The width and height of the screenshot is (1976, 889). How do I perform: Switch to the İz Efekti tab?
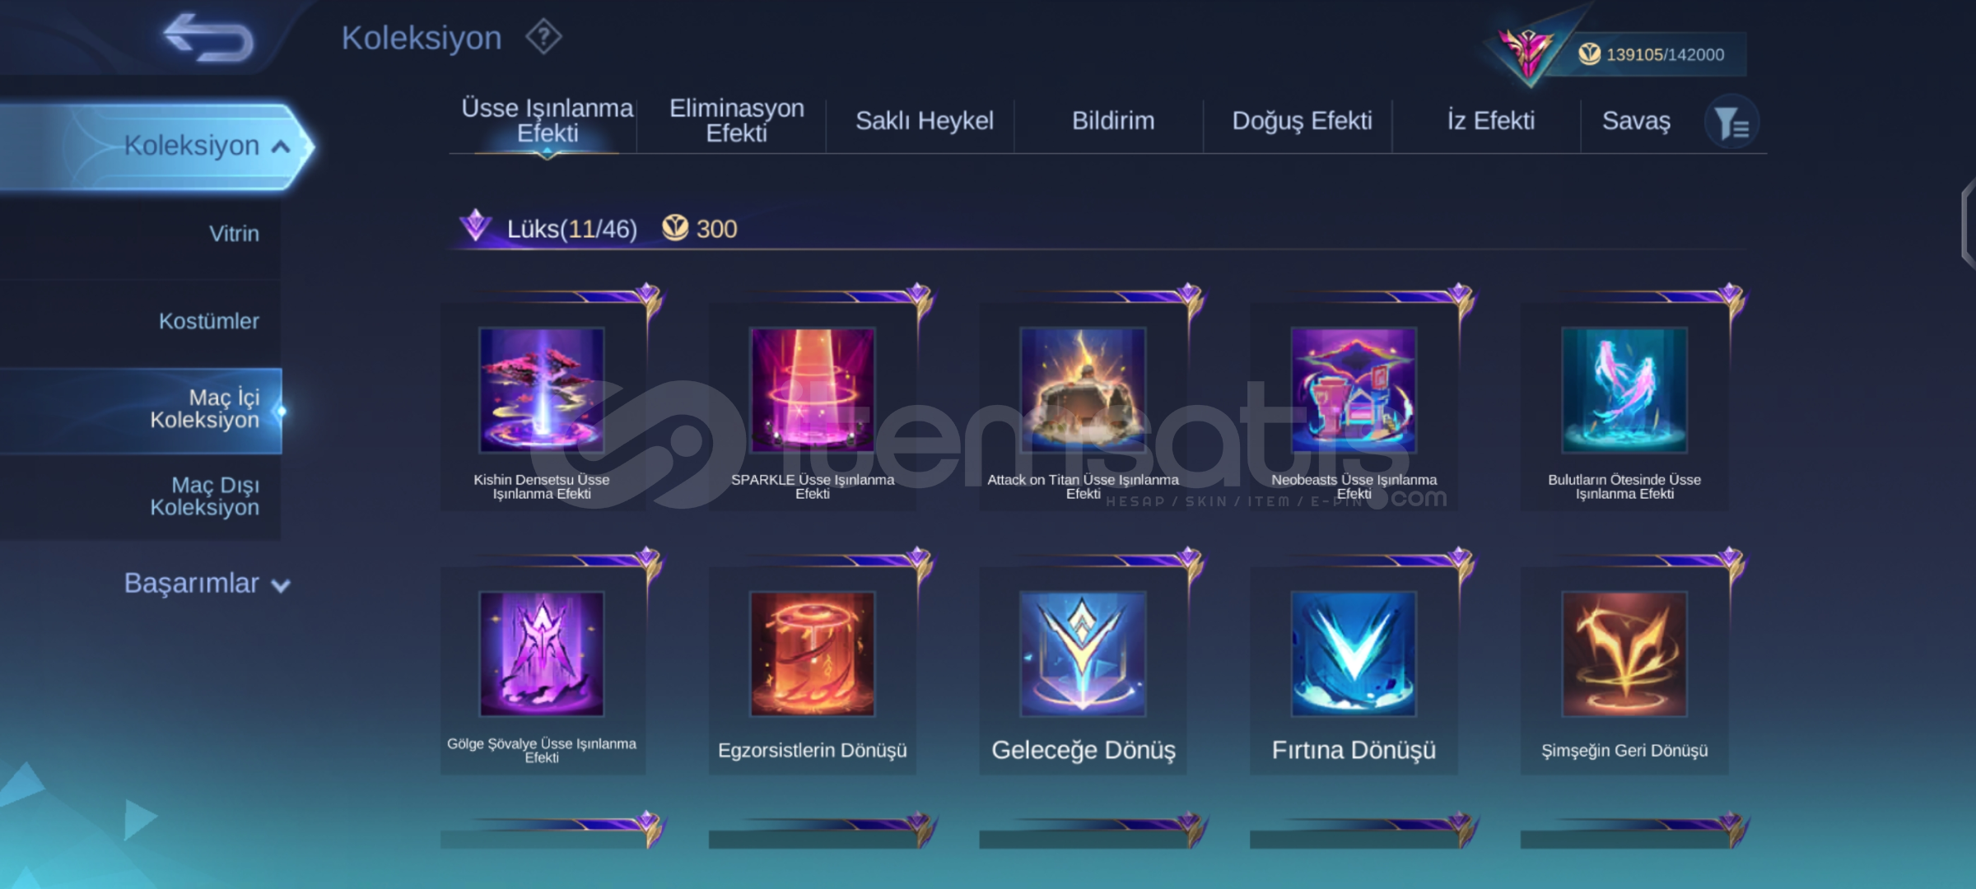coord(1491,121)
